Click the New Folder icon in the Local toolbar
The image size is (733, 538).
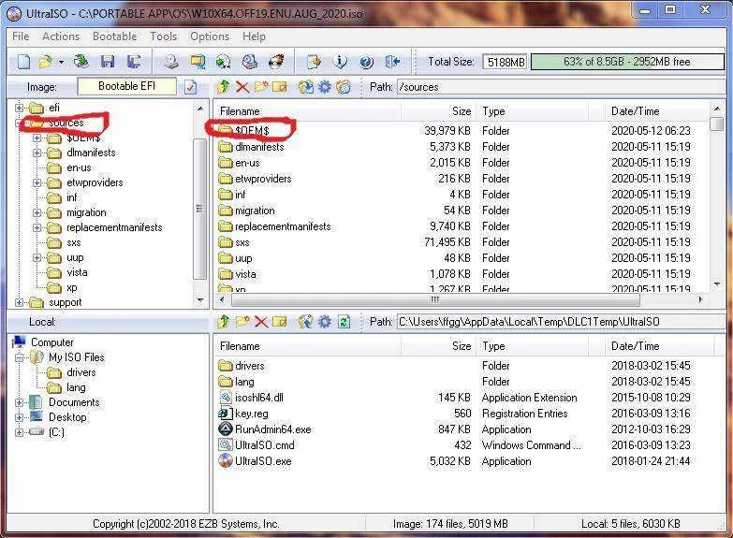point(242,322)
